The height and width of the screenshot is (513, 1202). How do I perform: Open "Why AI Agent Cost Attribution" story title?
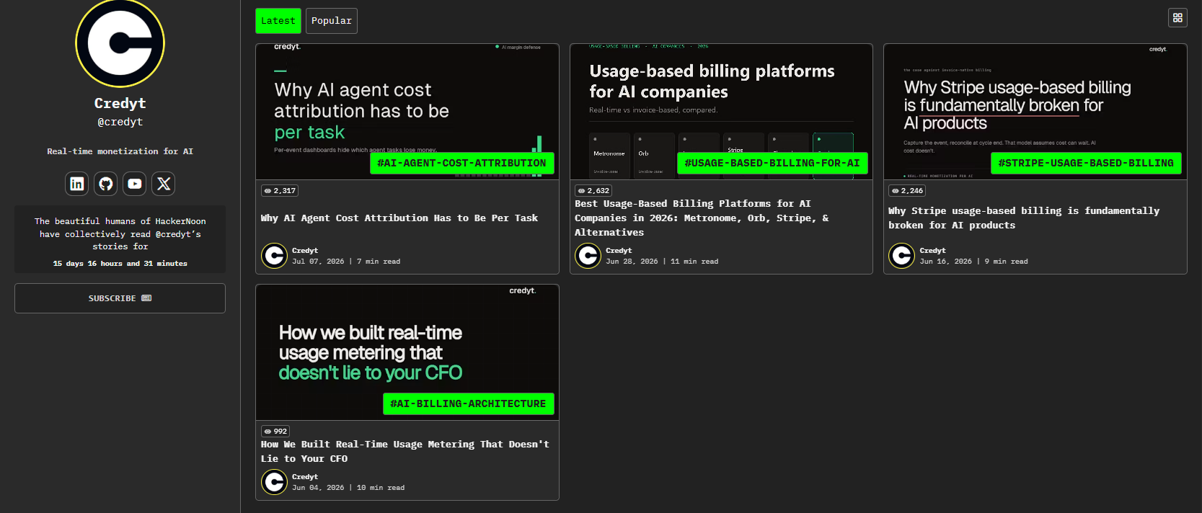[399, 218]
